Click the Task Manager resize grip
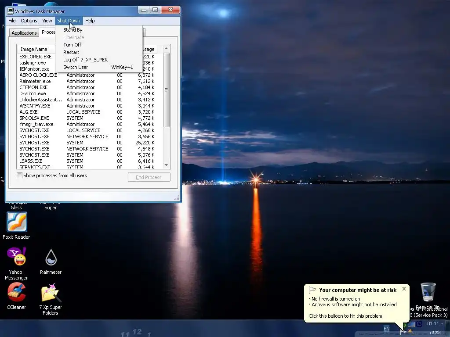 pyautogui.click(x=177, y=198)
